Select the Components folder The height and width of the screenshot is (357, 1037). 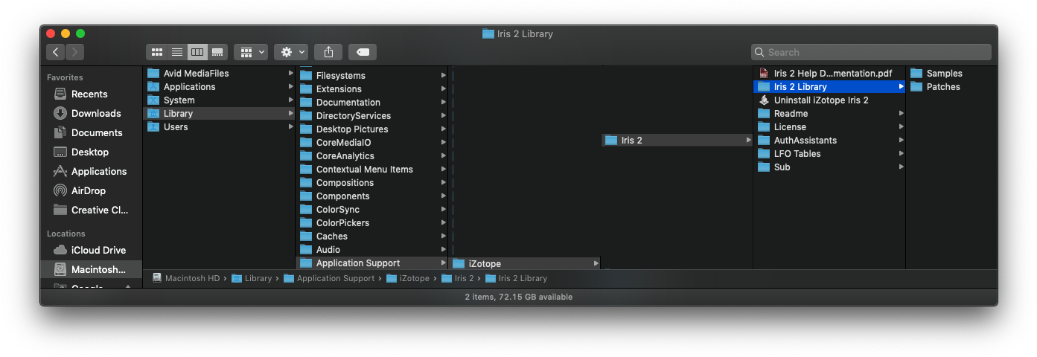coord(372,196)
